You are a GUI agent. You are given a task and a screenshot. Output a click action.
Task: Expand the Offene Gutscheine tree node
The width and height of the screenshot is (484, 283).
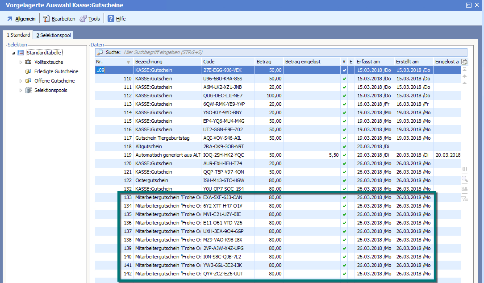click(21, 81)
